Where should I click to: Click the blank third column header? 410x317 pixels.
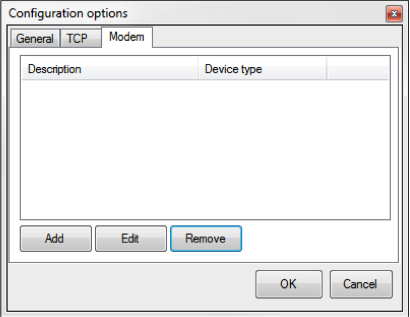tap(358, 69)
